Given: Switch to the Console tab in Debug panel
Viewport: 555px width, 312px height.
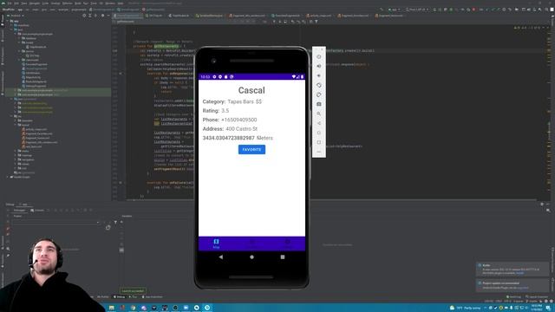Looking at the screenshot, I should (x=37, y=211).
